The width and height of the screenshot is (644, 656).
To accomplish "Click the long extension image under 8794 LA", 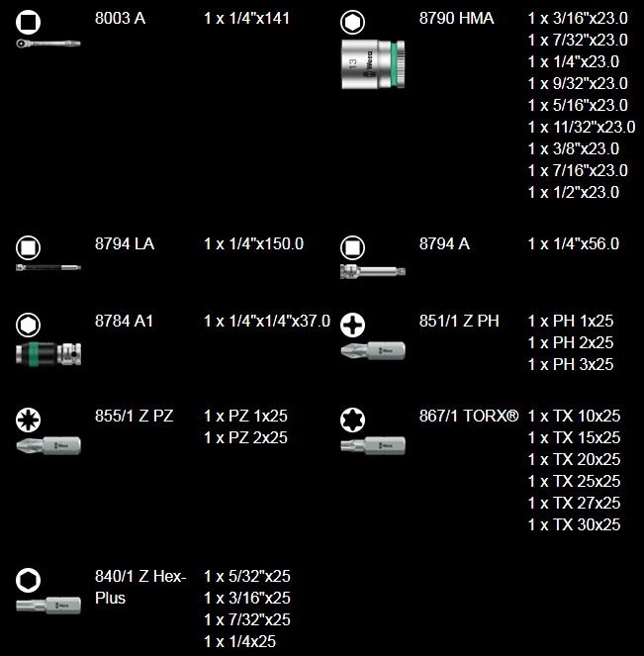I will (x=48, y=268).
